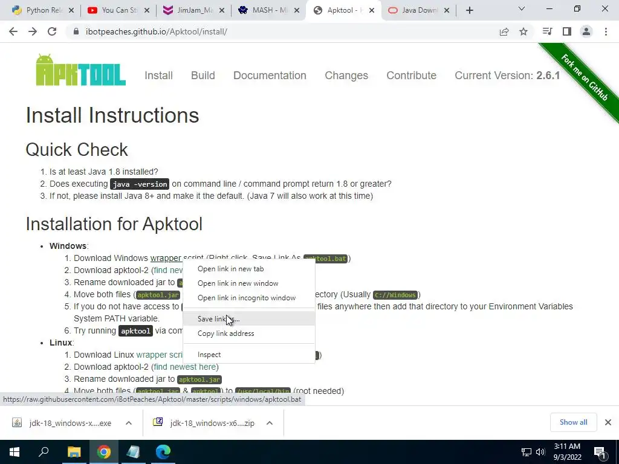This screenshot has width=619, height=464.
Task: Go back with the browser back arrow
Action: tap(13, 31)
